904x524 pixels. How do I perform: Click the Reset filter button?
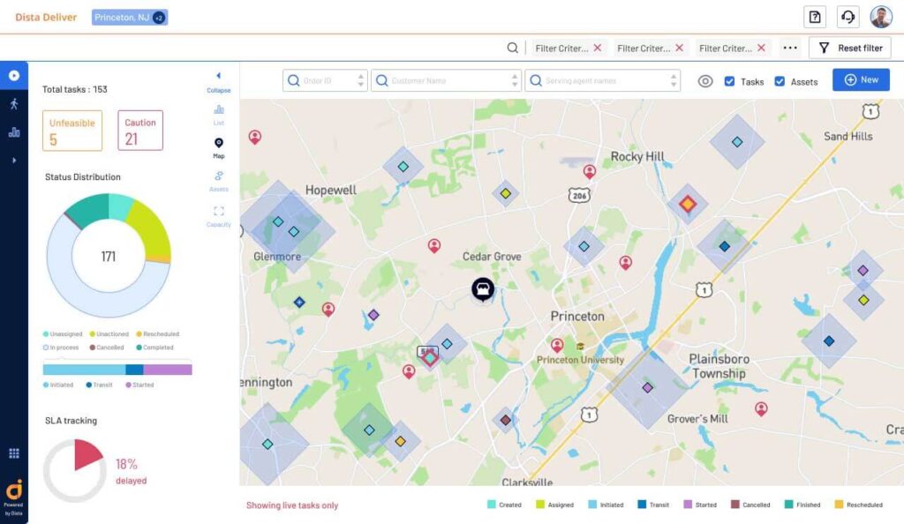click(850, 48)
